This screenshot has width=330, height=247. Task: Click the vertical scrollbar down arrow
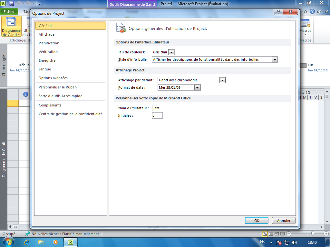tap(327, 222)
